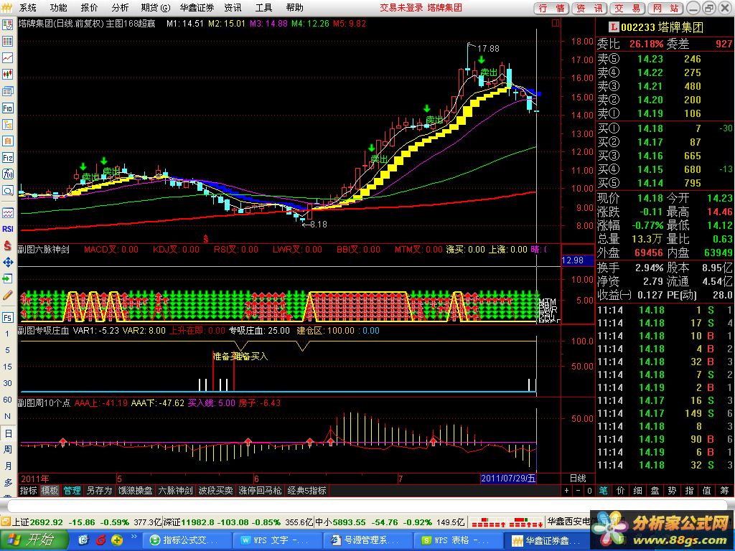Click the plus zoom-in button at chart bottom
This screenshot has width=735, height=551.
click(x=567, y=491)
